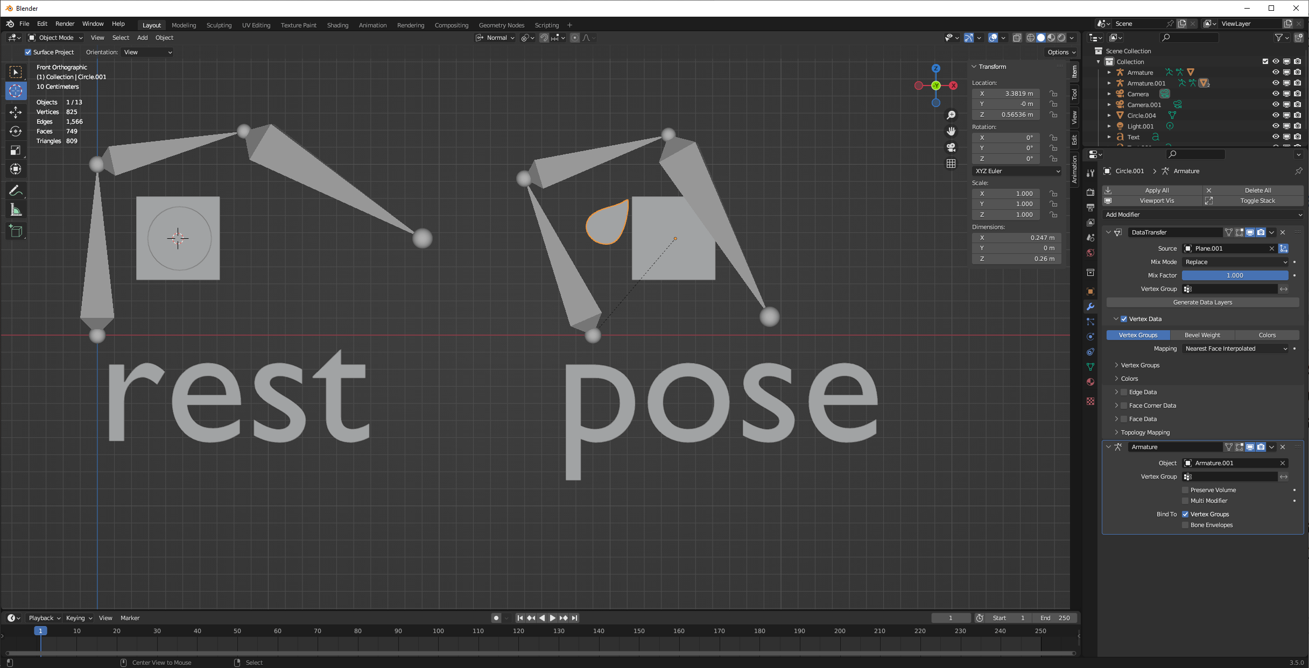Image resolution: width=1309 pixels, height=668 pixels.
Task: Open the Mix Mode Replace dropdown
Action: click(1235, 262)
